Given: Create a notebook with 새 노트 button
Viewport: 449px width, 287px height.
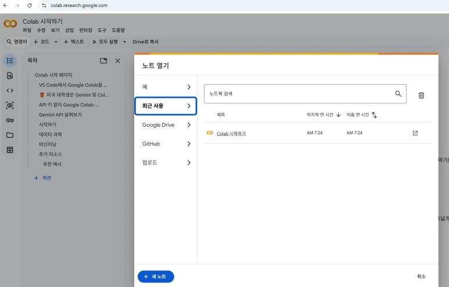Looking at the screenshot, I should tap(156, 277).
